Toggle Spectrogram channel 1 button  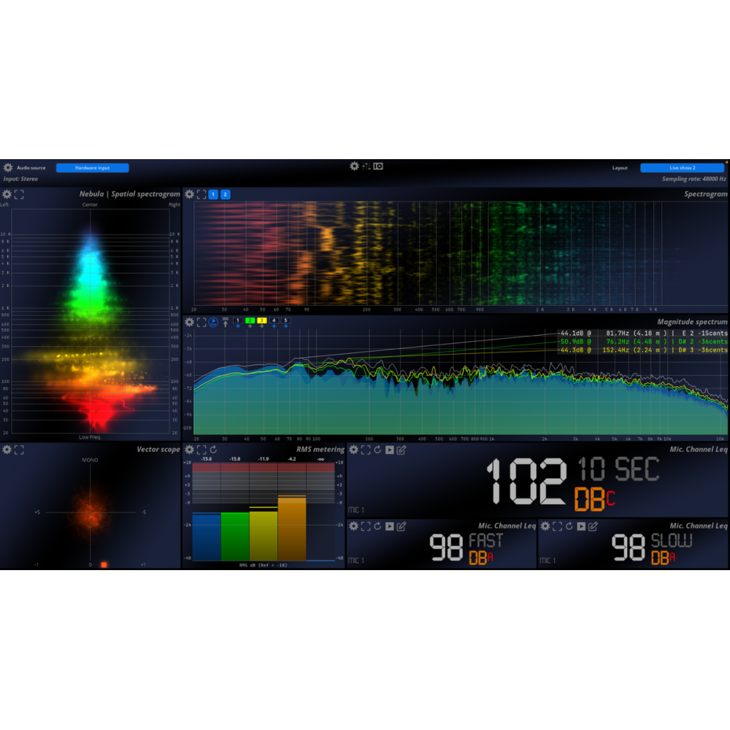pos(213,194)
